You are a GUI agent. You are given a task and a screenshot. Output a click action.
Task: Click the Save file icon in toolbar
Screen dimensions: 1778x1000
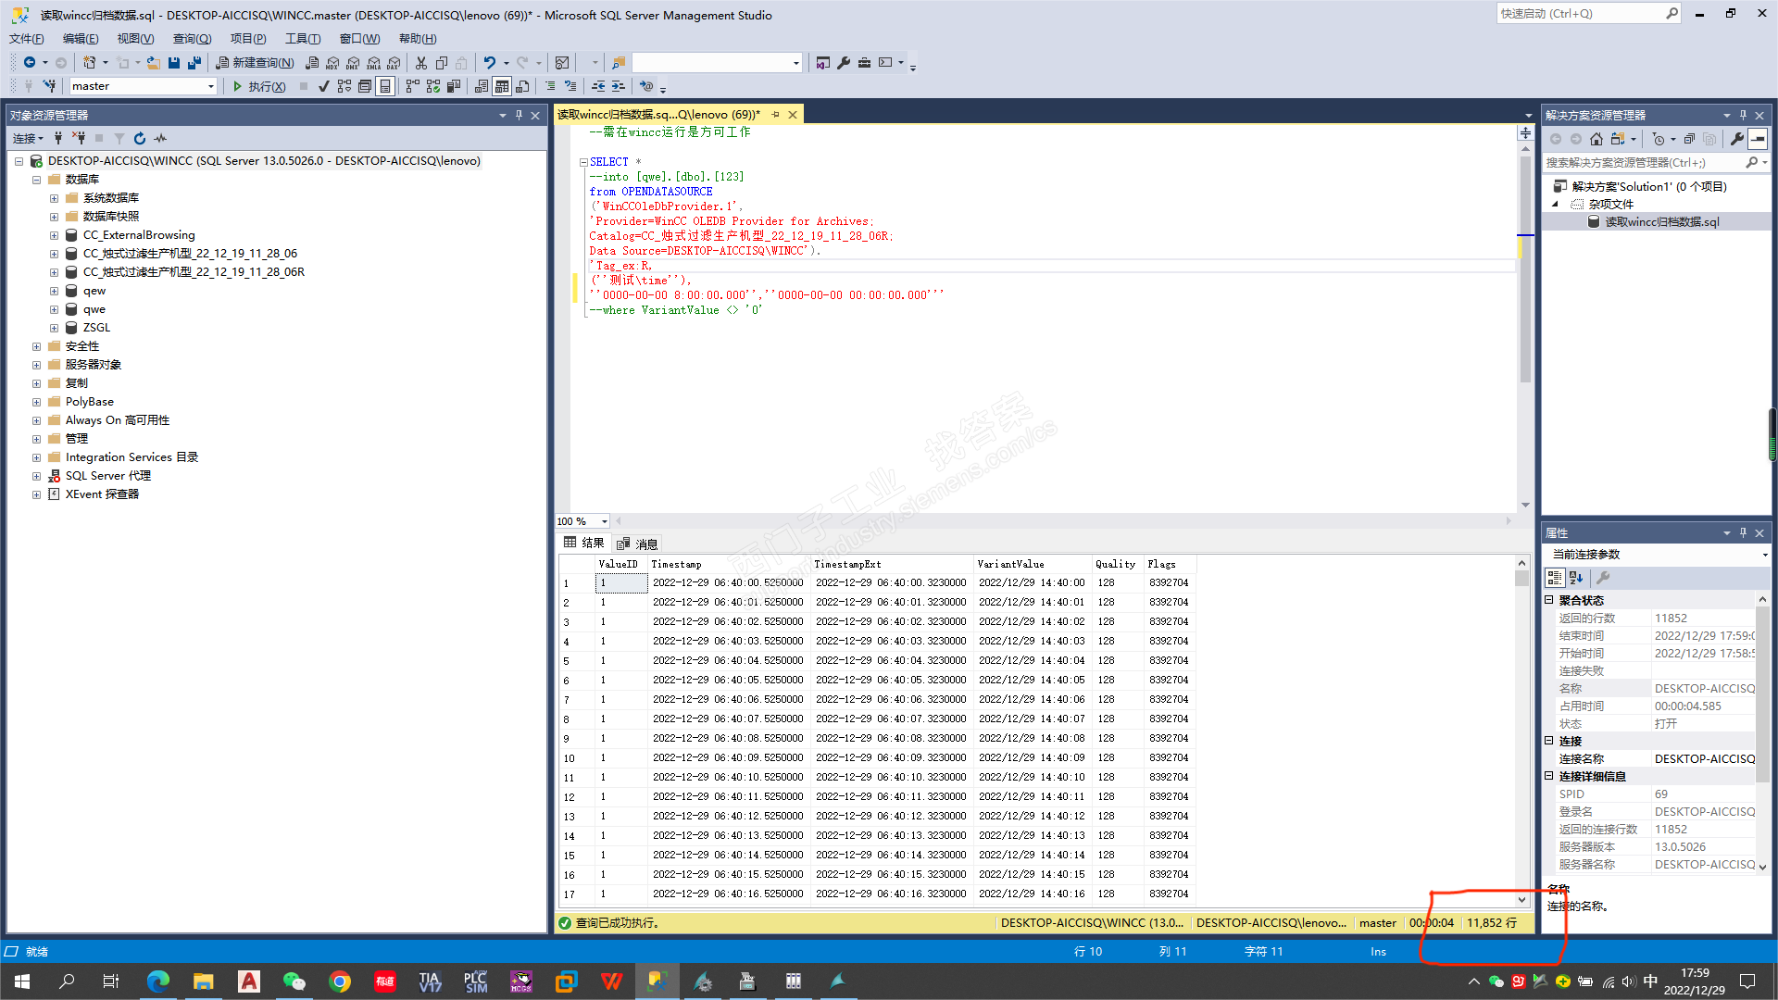tap(174, 63)
